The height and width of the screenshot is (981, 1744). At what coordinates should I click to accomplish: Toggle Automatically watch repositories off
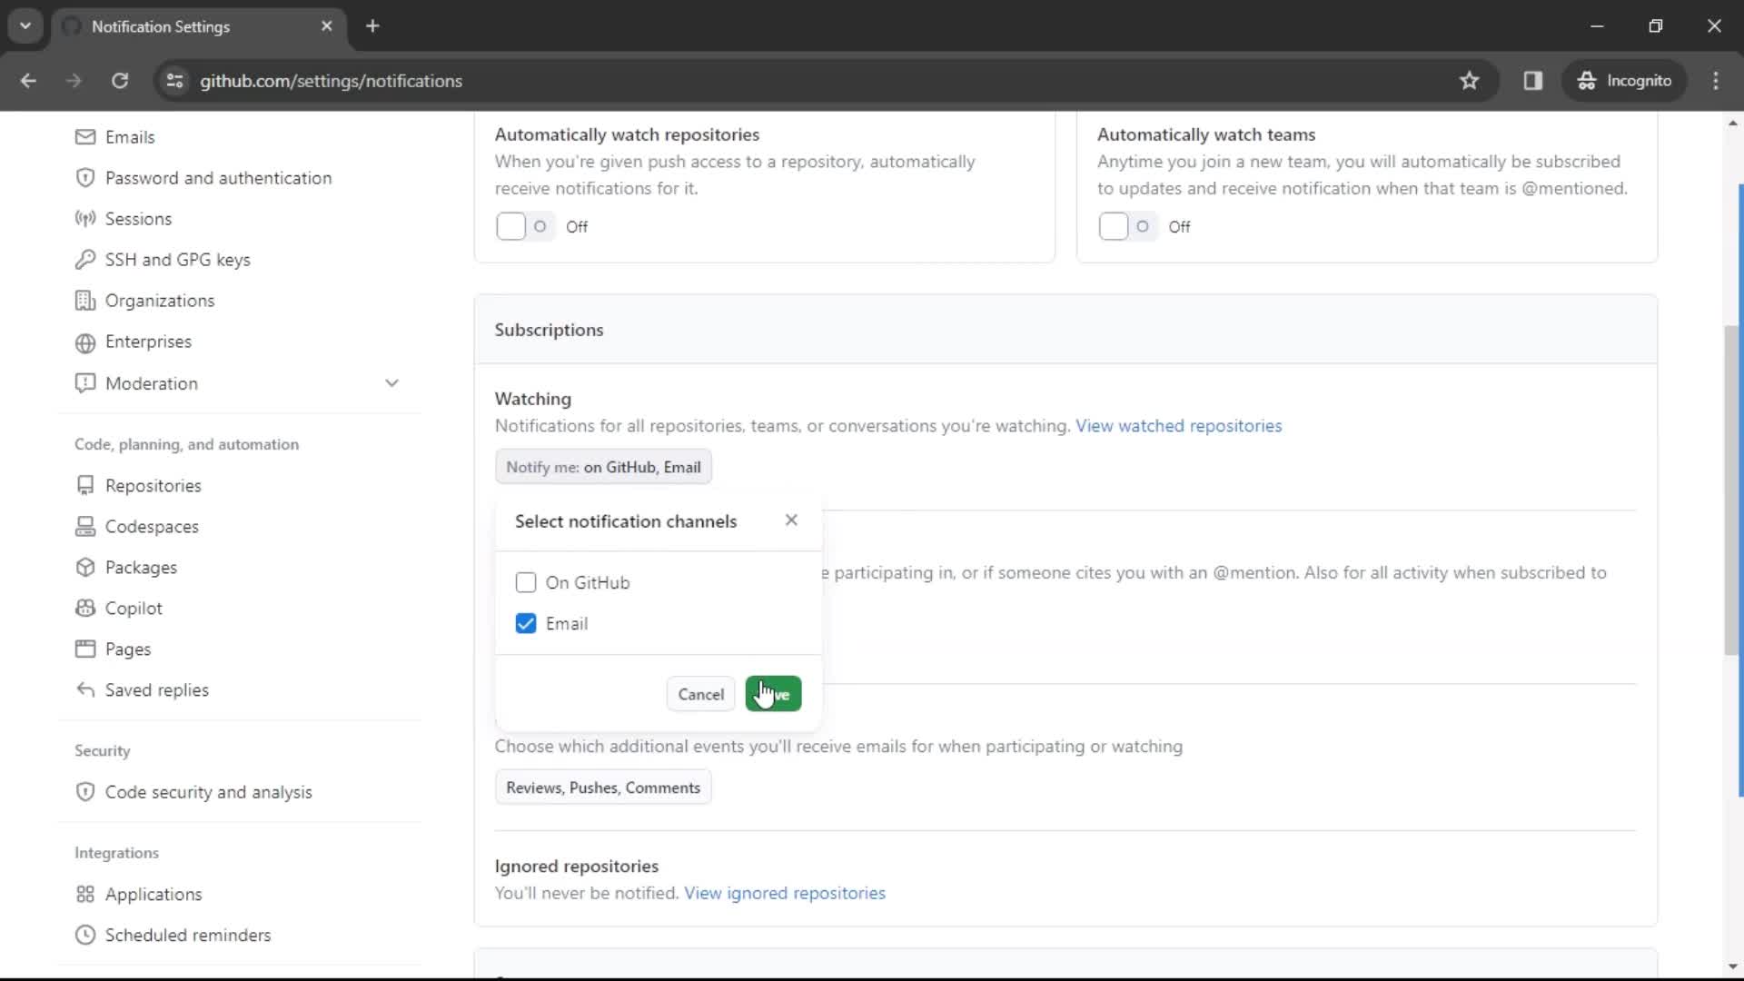(521, 226)
